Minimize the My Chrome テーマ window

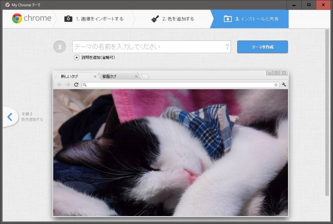(294, 5)
